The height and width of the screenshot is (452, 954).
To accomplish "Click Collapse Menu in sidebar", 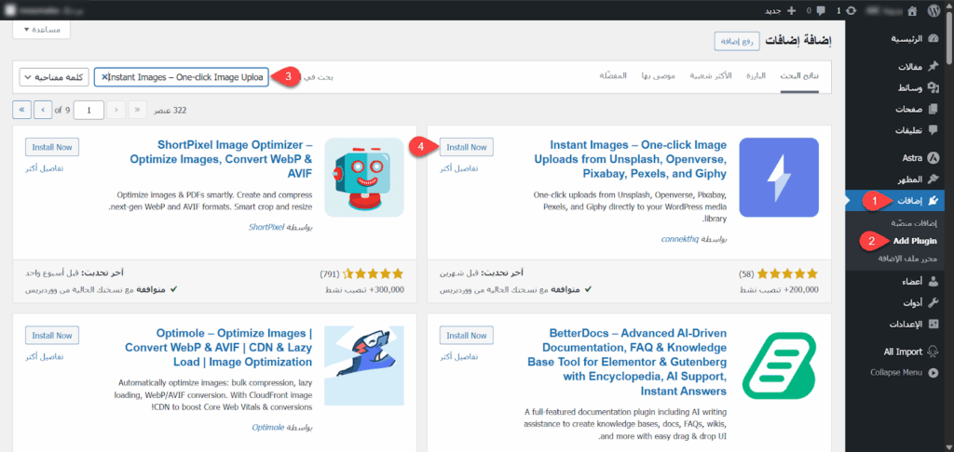I will pos(904,372).
